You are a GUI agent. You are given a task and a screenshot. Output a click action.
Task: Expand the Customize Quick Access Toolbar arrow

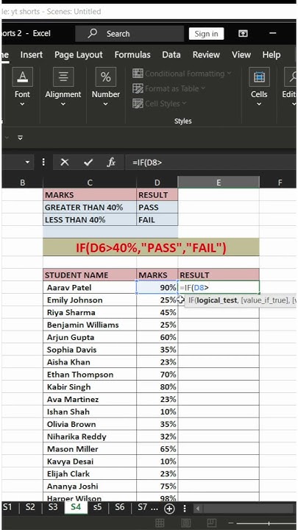(x=21, y=138)
